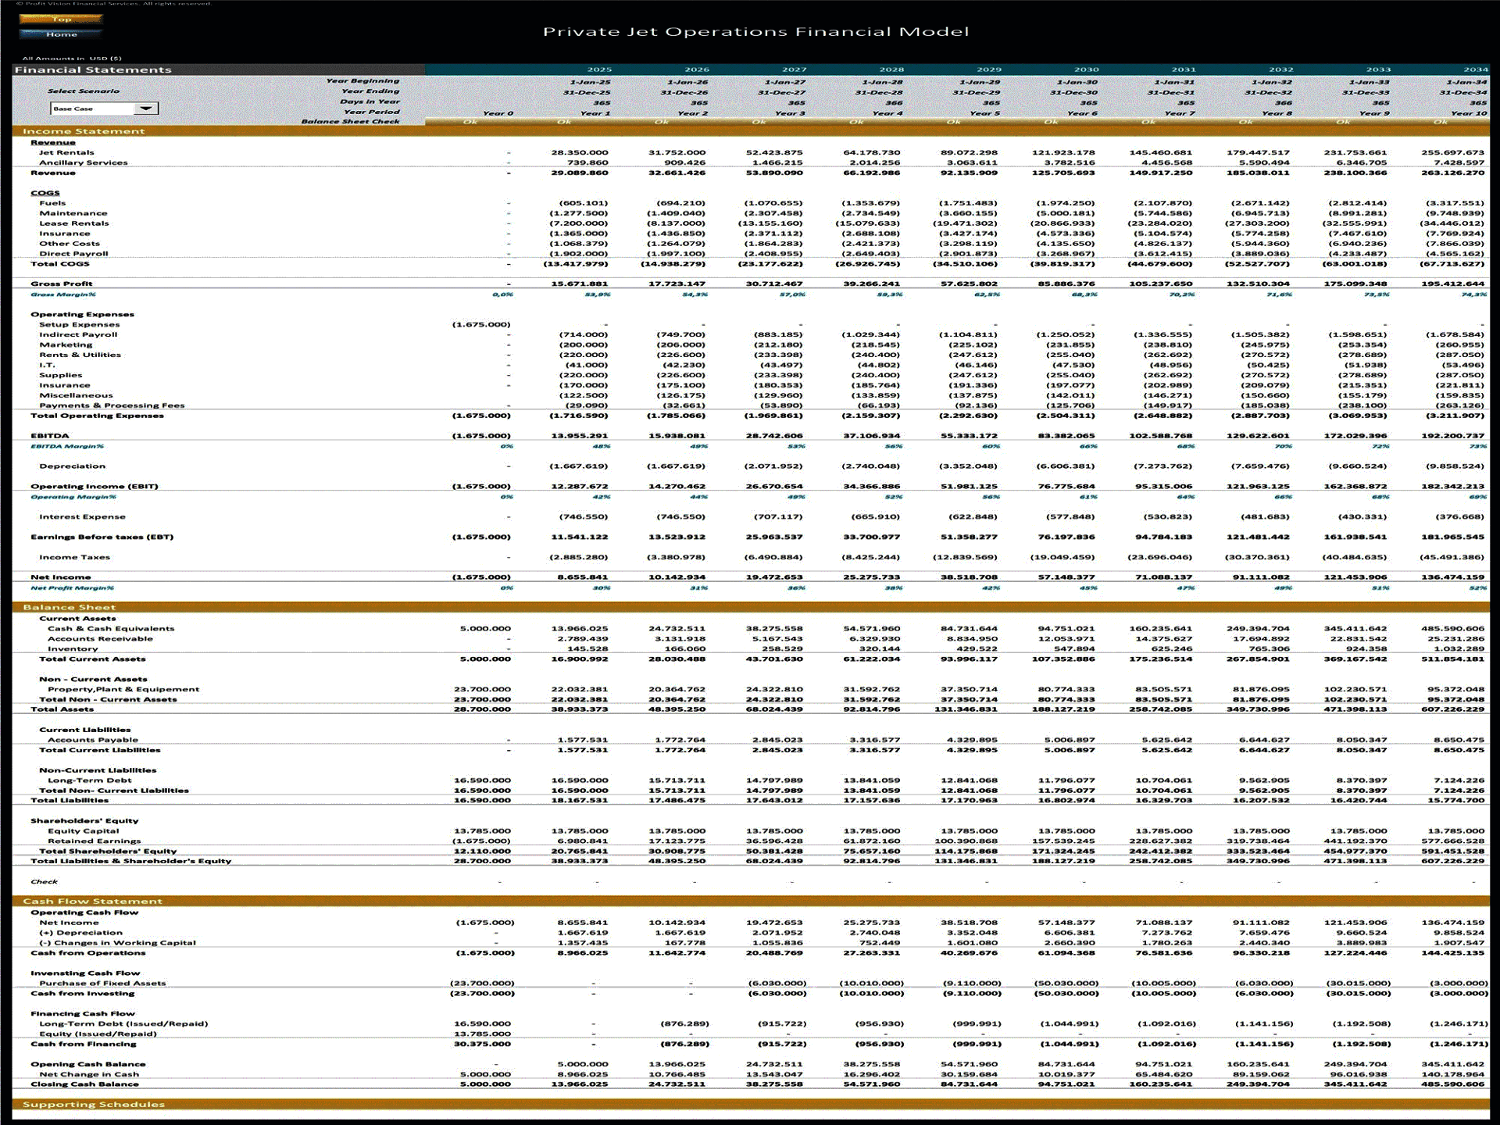Select the Changes in Working Capital label
The width and height of the screenshot is (1500, 1125).
click(x=118, y=942)
